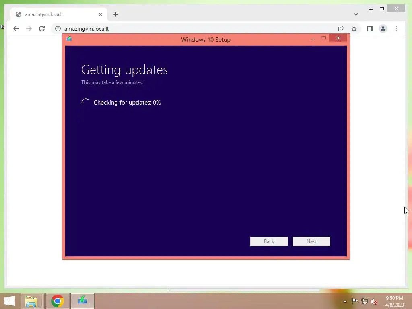Open File Explorer from the taskbar
Viewport: 412px width, 309px height.
31,301
